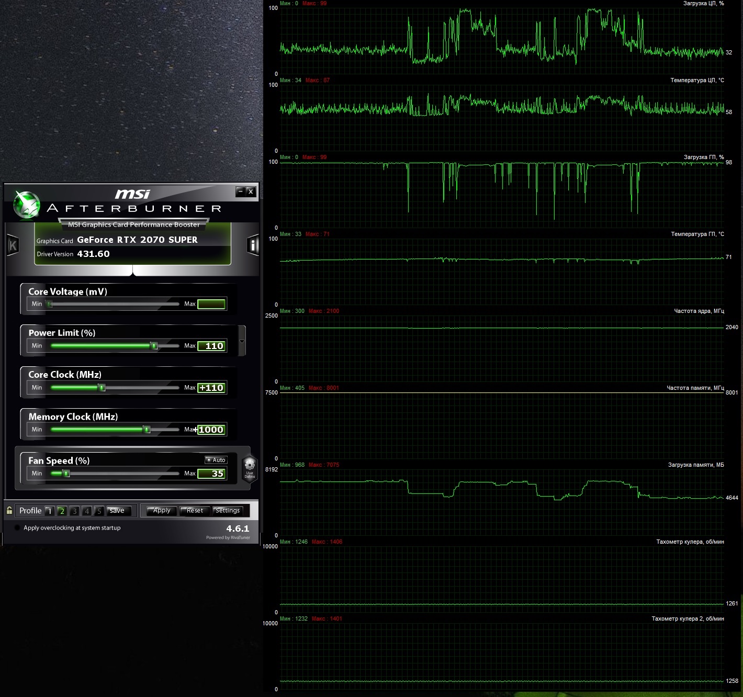
Task: Focus the Power Limit value field showing 110
Action: [212, 346]
